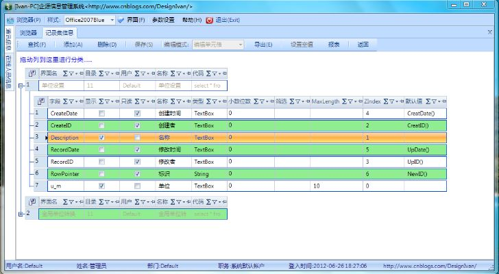Viewport: 499px width, 274px height.
Task: Click the red 退出(Exit) icon
Action: point(209,20)
